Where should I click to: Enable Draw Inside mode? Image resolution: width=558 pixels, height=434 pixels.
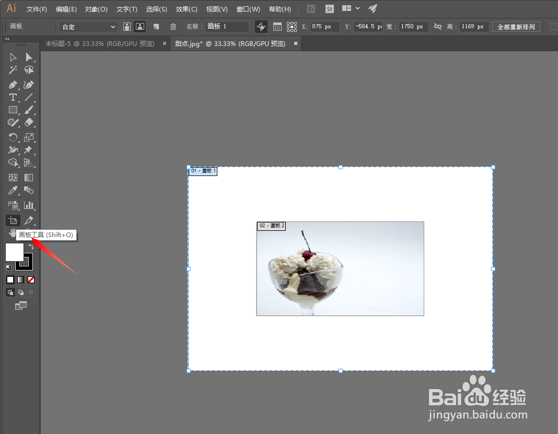31,292
